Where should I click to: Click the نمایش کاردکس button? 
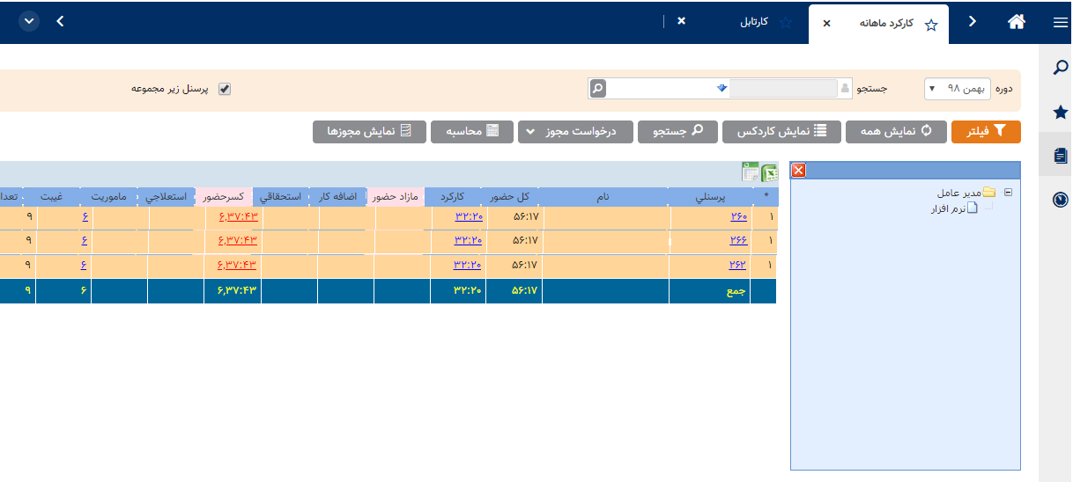pyautogui.click(x=781, y=132)
